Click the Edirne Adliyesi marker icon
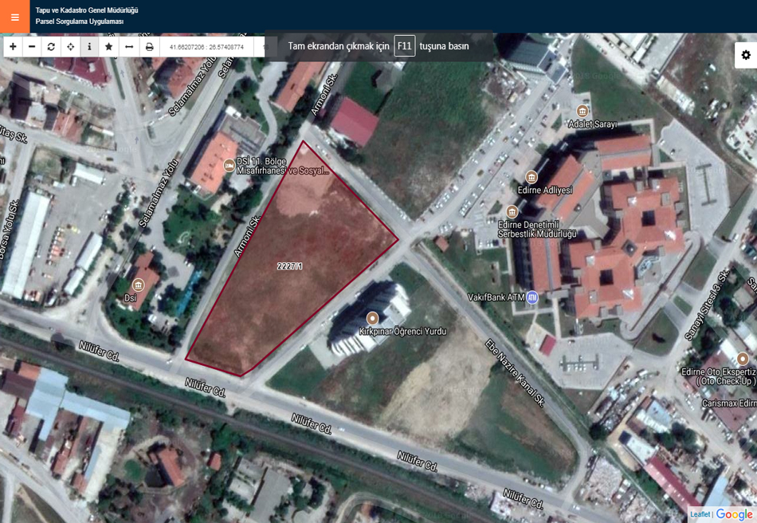Screen dimensions: 757x523 tap(531, 177)
